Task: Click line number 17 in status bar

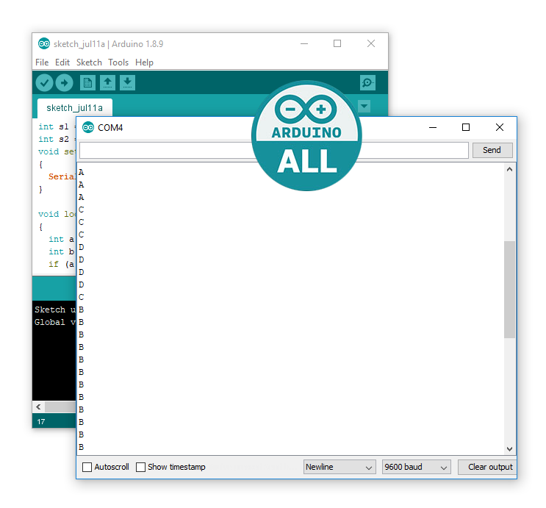Action: 41,421
